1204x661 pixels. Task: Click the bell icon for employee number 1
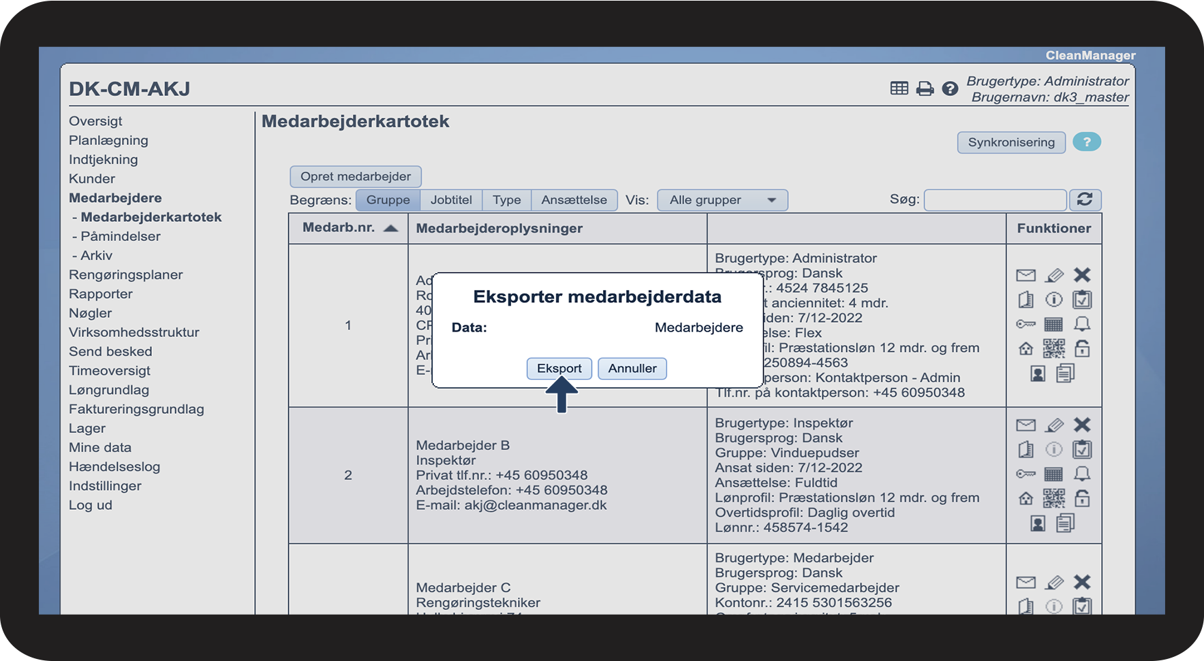pyautogui.click(x=1082, y=324)
